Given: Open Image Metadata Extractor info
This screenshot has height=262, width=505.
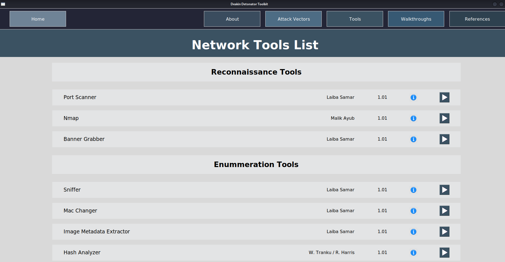Looking at the screenshot, I should pos(413,232).
